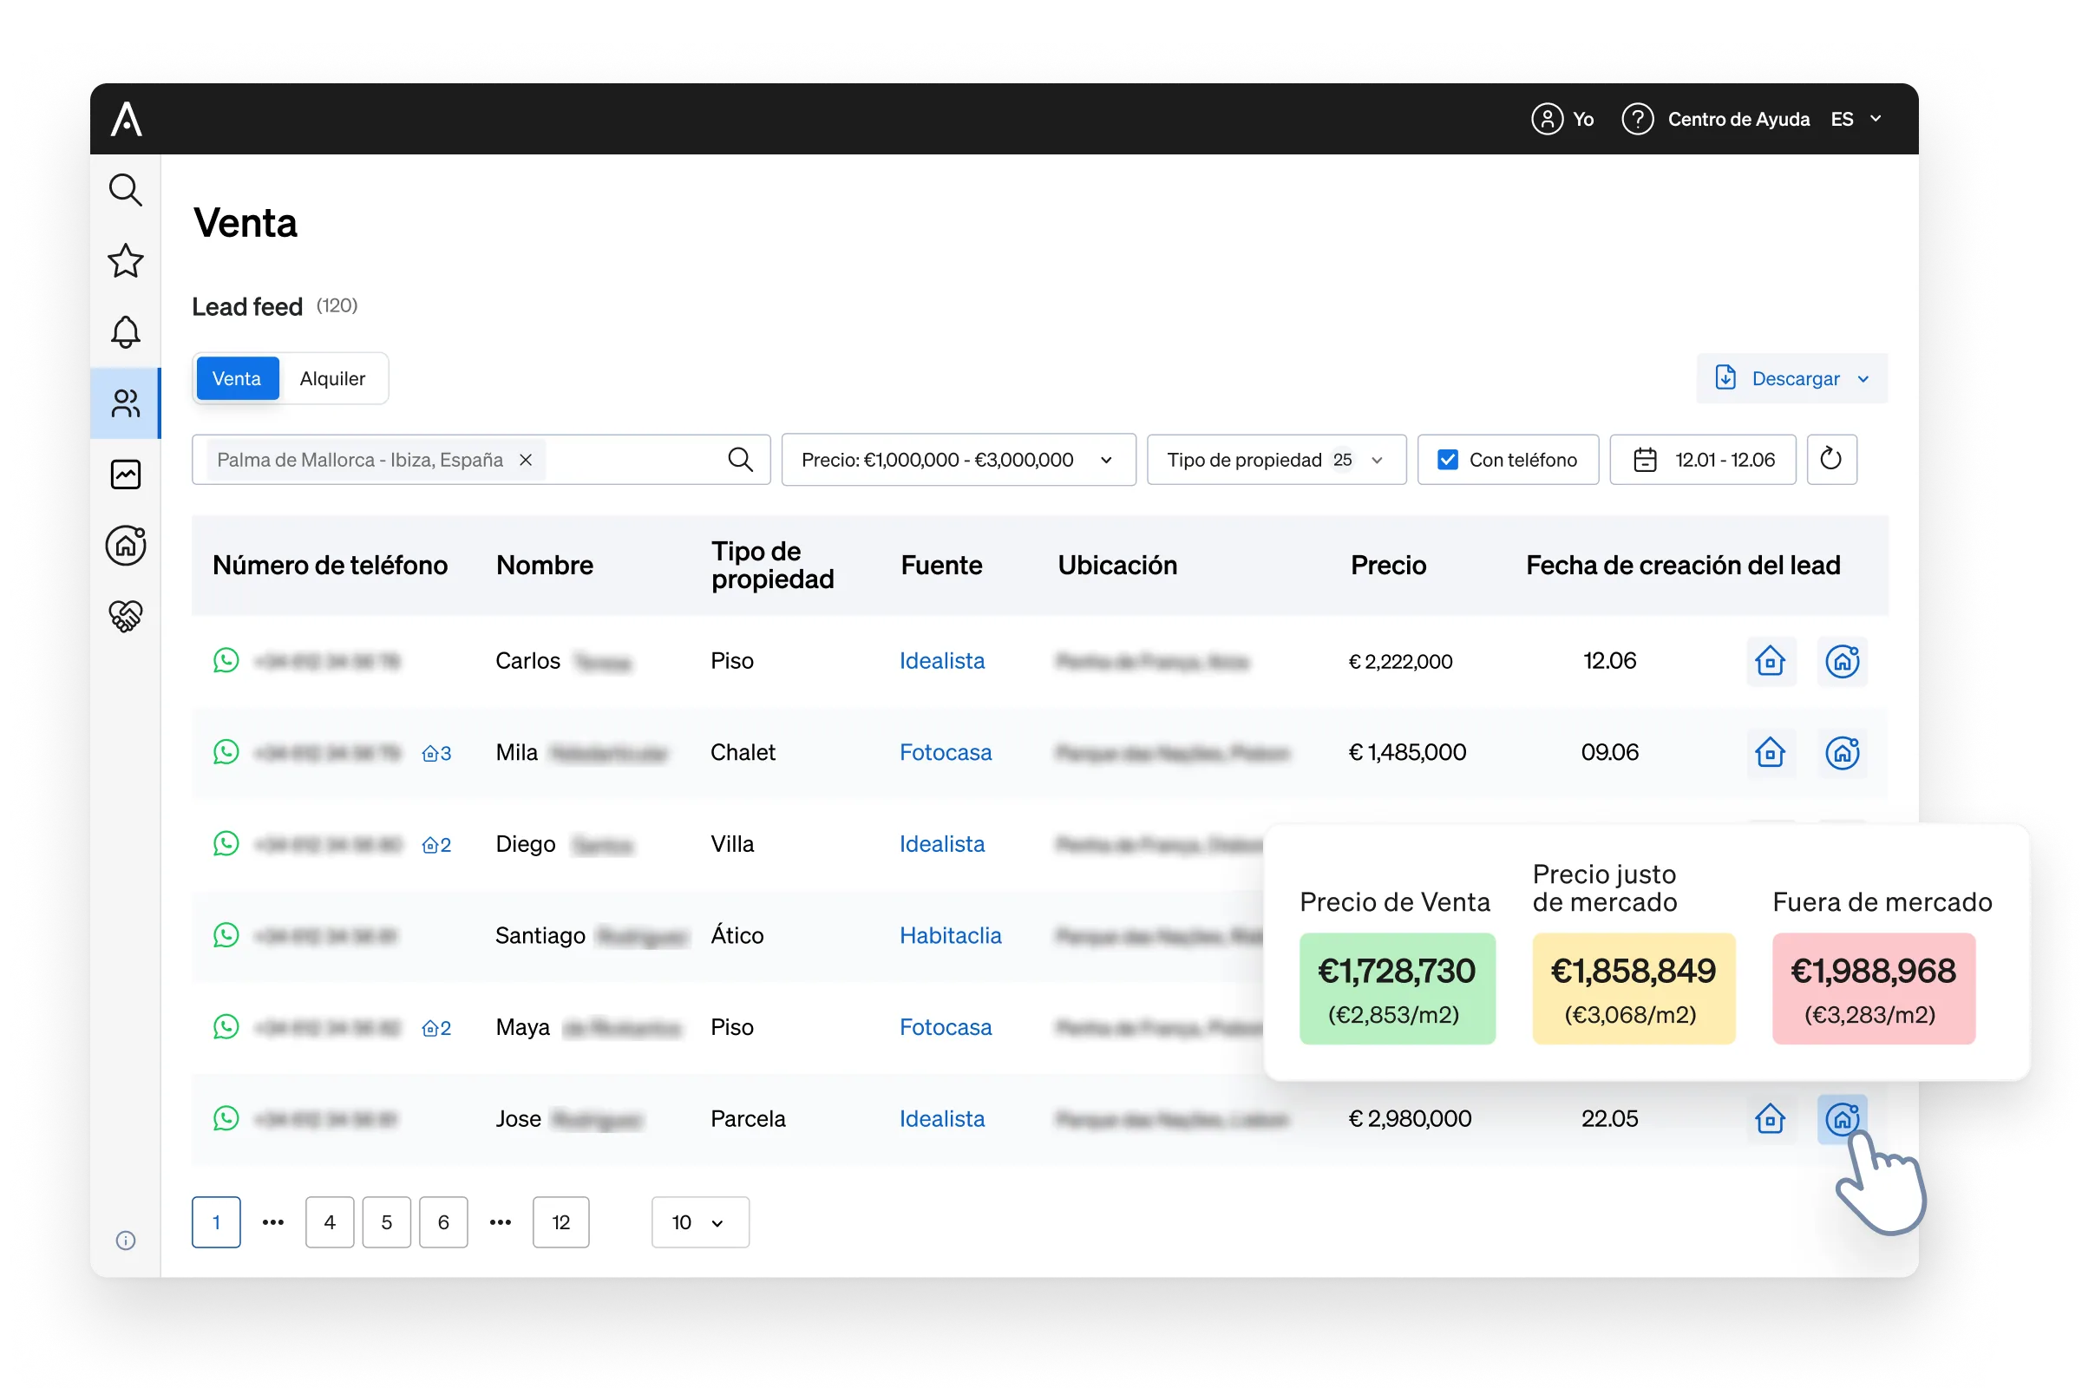Click the green Precio de Venta box
This screenshot has width=2082, height=1388.
(1397, 989)
